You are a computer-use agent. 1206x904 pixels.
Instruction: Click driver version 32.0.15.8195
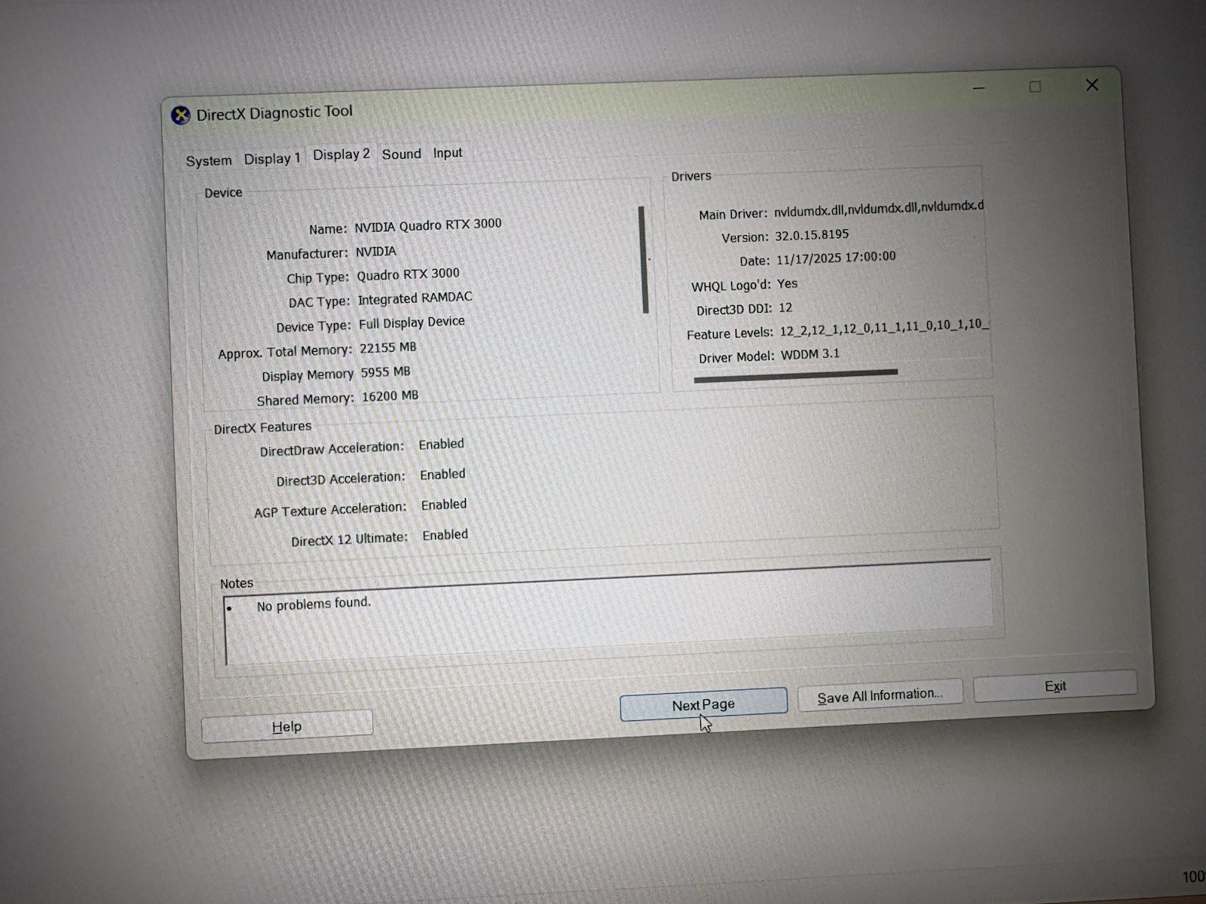812,235
